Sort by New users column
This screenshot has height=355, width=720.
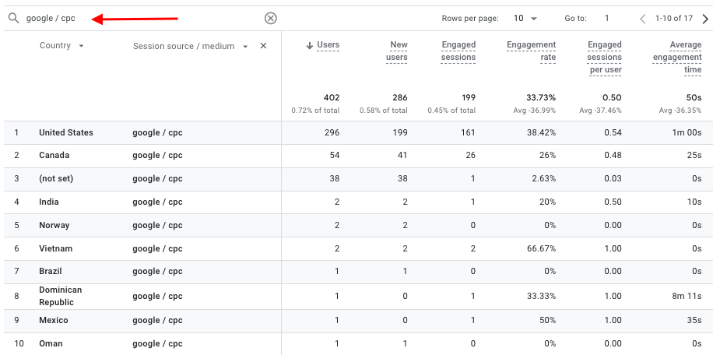[x=397, y=51]
